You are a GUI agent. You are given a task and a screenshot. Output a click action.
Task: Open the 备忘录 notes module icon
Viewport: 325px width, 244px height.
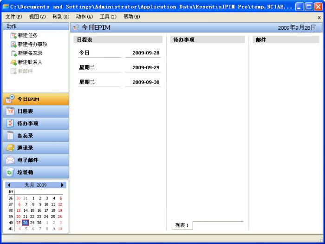10,136
